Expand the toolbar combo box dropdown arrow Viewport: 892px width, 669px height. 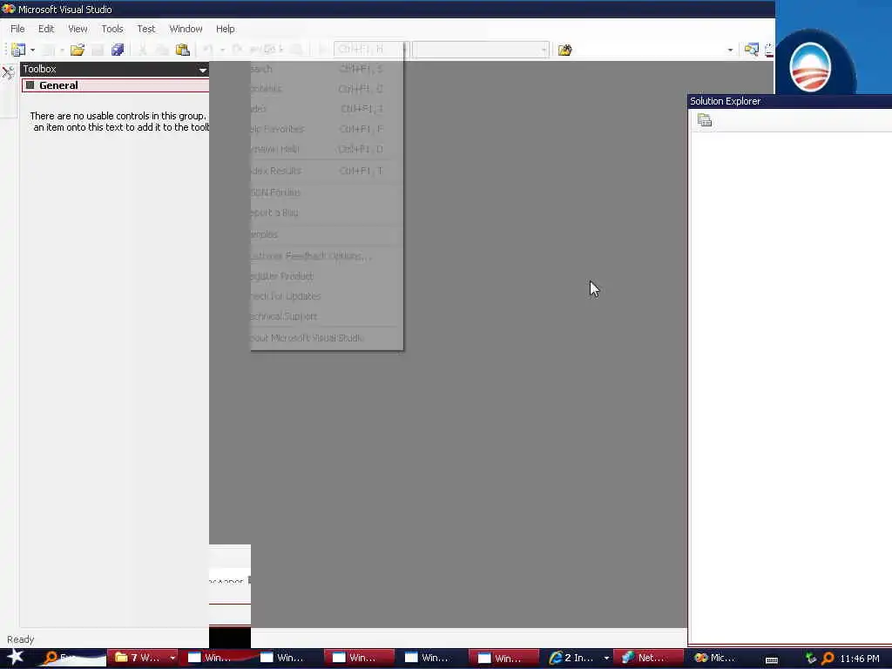(544, 50)
